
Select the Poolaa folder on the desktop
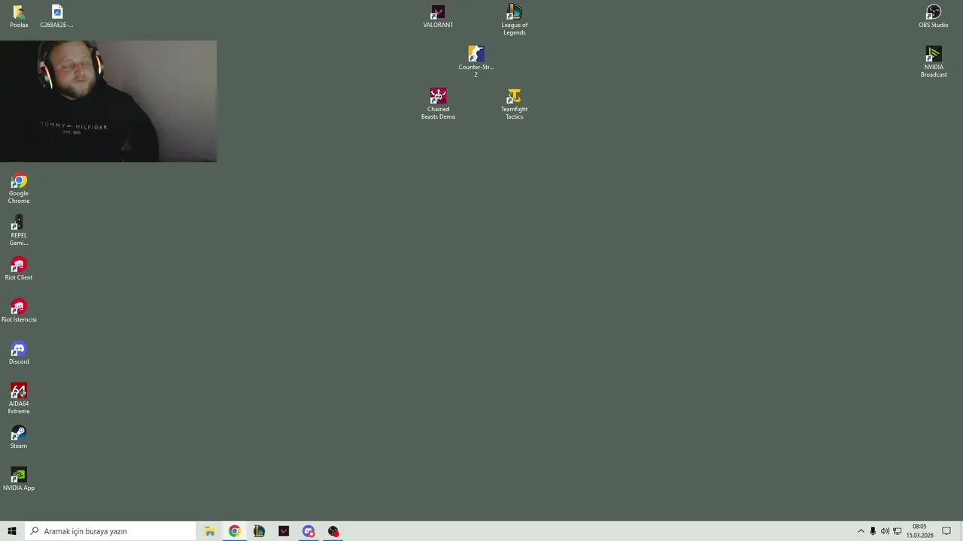pos(19,17)
